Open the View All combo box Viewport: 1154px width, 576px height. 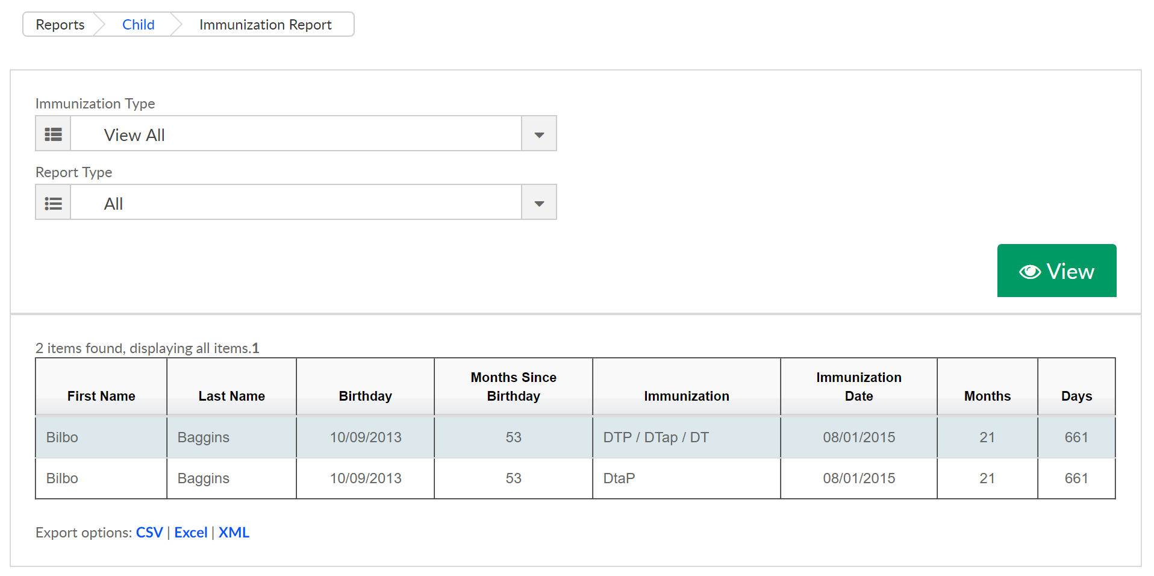(x=295, y=134)
